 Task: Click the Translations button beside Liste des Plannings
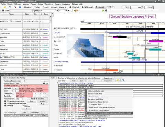coord(34,113)
